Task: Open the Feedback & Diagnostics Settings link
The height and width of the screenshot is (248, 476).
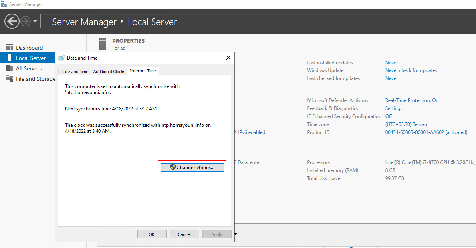Action: (394, 108)
